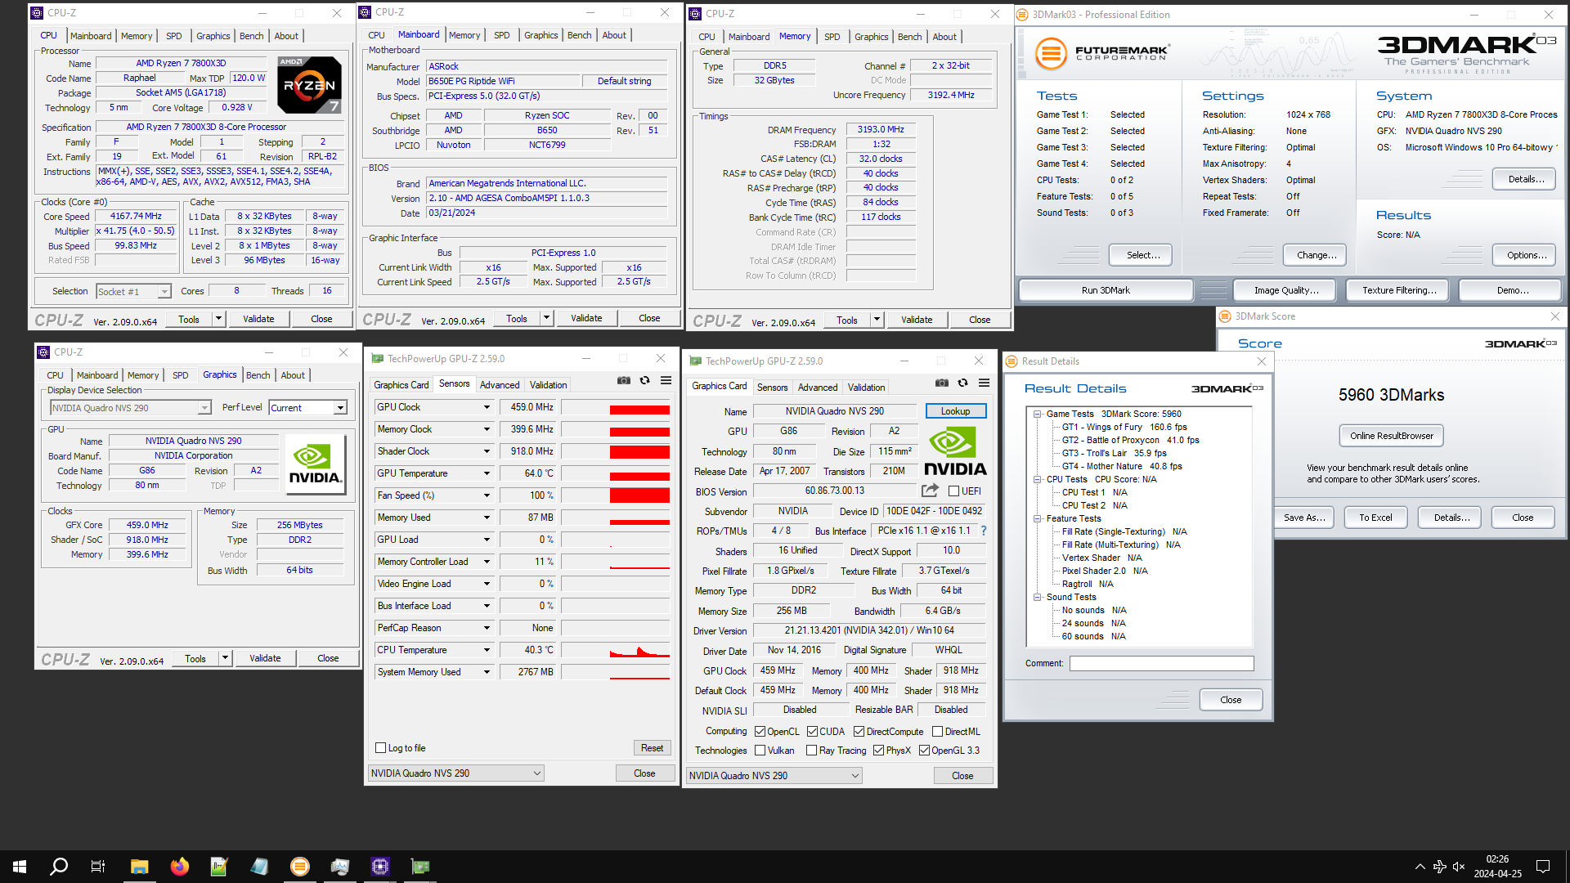
Task: Click Ryzen logo in CPU-Z CPU window
Action: tap(309, 85)
